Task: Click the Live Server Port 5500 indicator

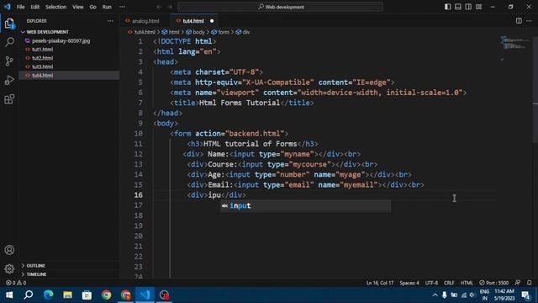Action: tap(493, 283)
